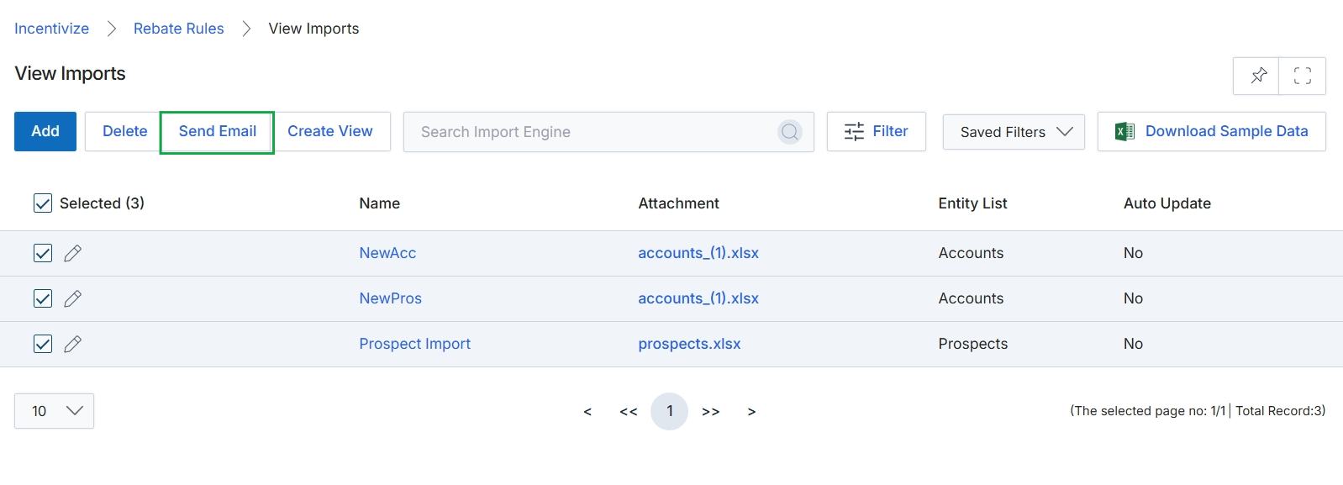This screenshot has width=1343, height=485.
Task: Edit the Prospect Import row pencil icon
Action: point(73,344)
